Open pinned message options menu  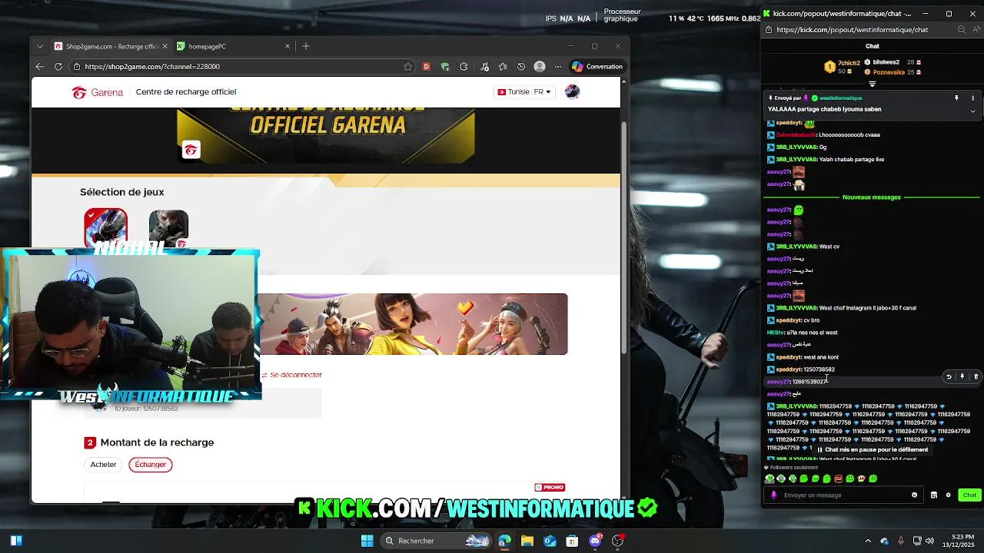pyautogui.click(x=972, y=98)
